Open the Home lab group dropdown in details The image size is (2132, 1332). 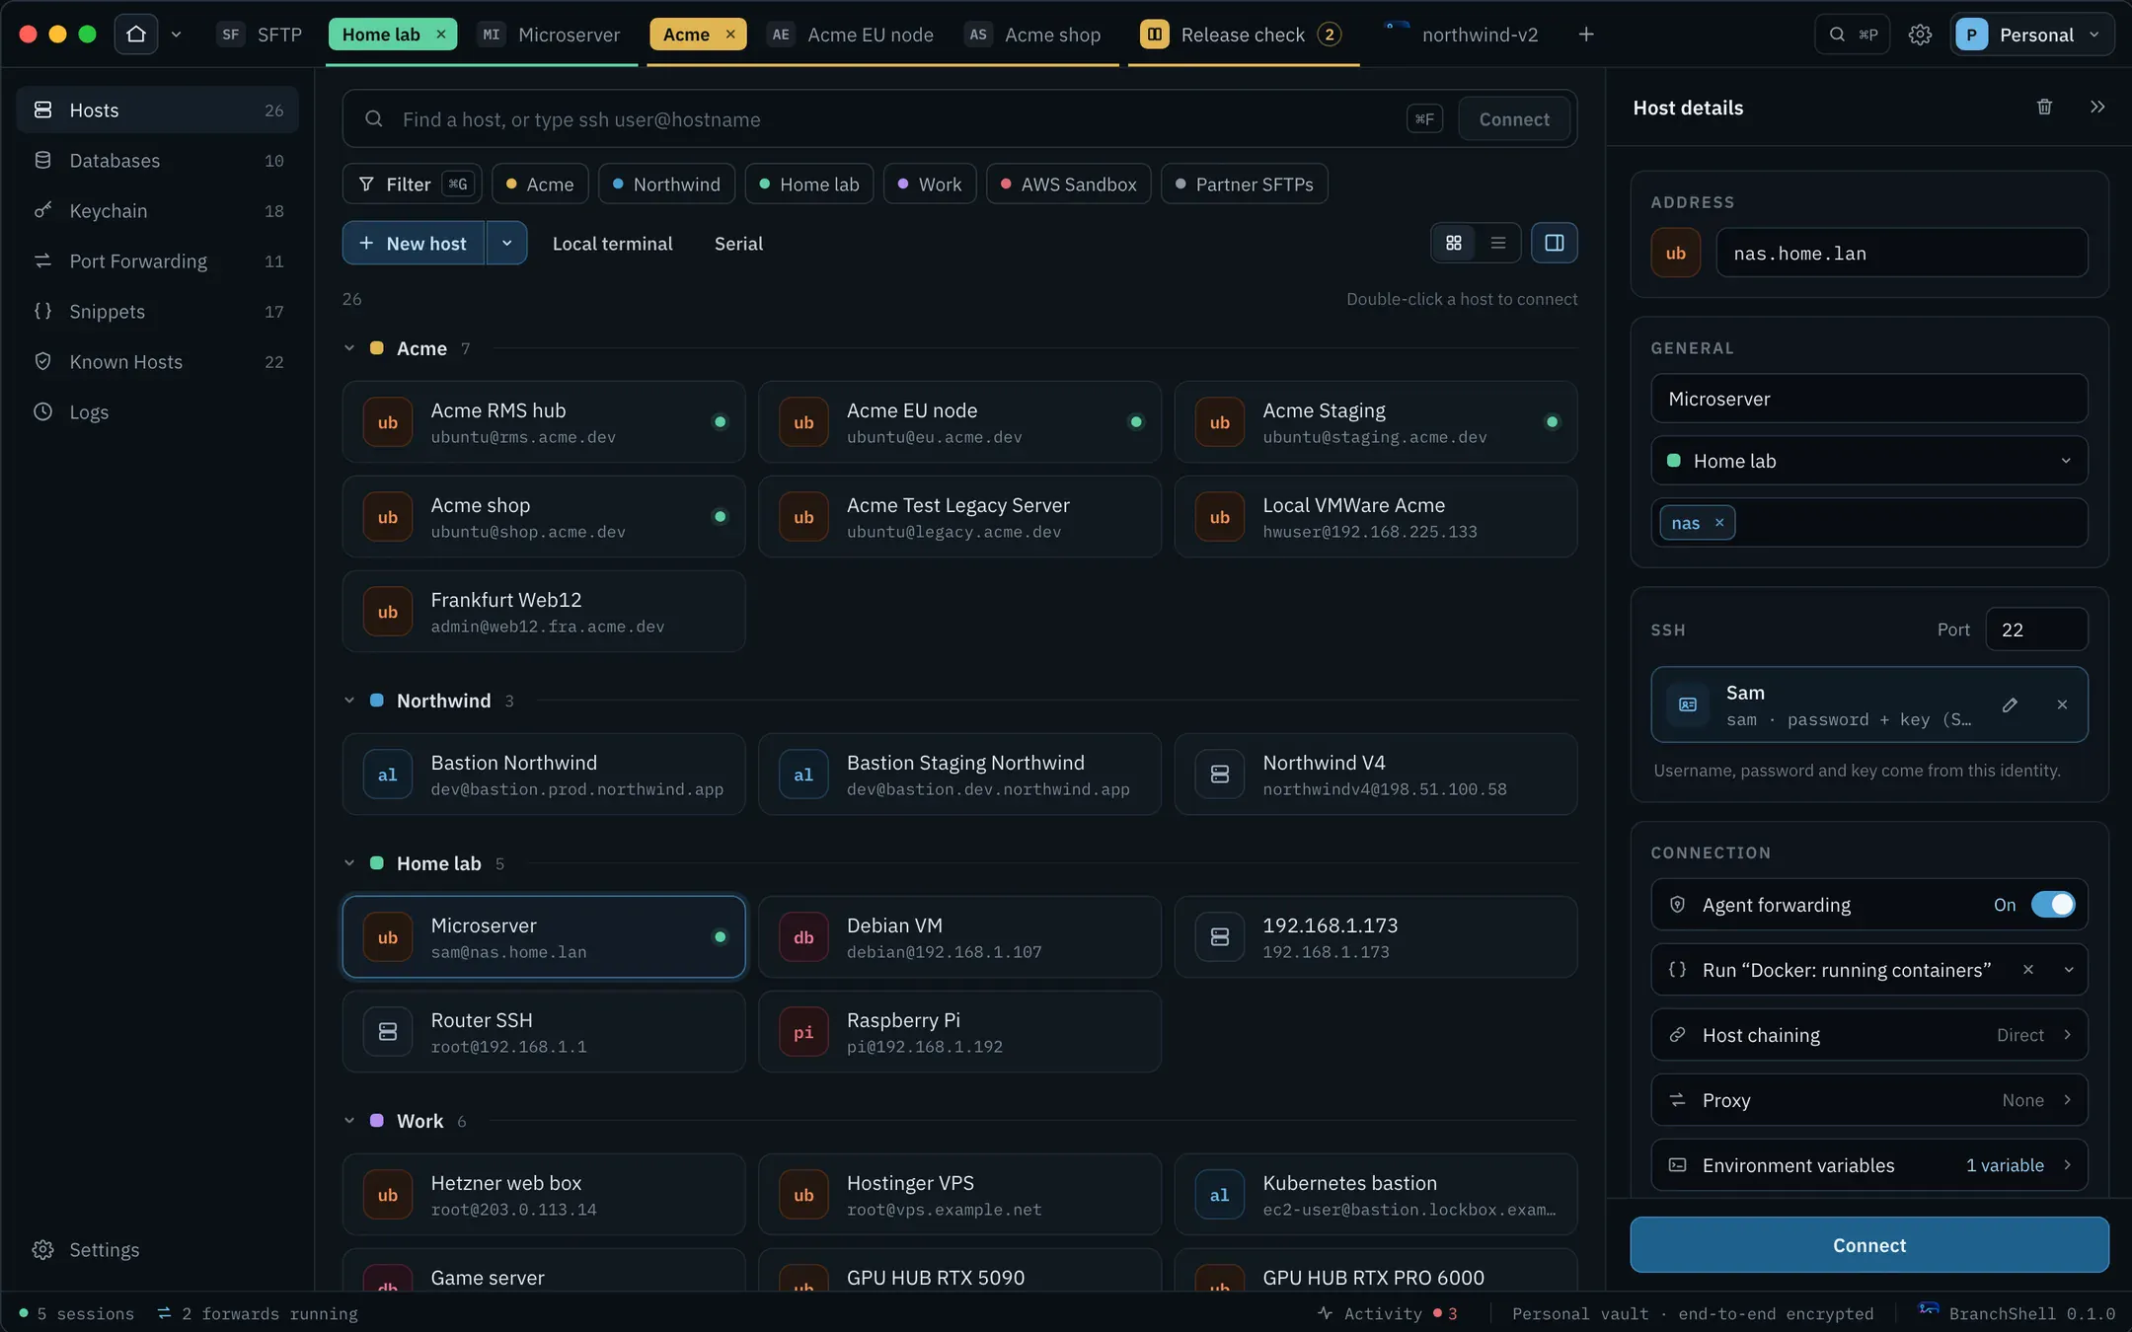click(x=1869, y=461)
